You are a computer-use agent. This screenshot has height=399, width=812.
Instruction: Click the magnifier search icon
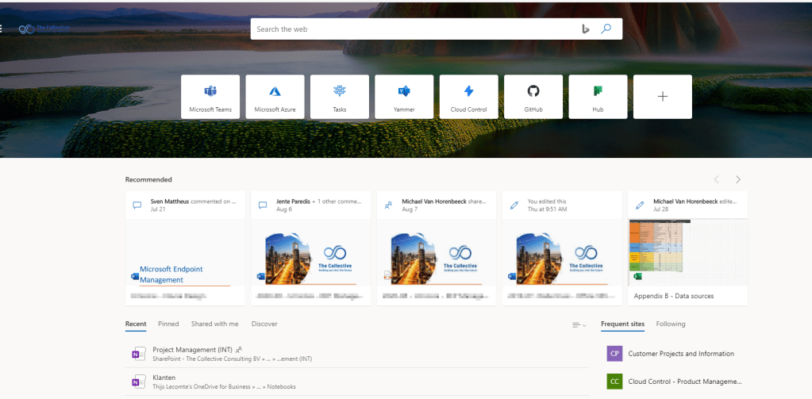[606, 29]
